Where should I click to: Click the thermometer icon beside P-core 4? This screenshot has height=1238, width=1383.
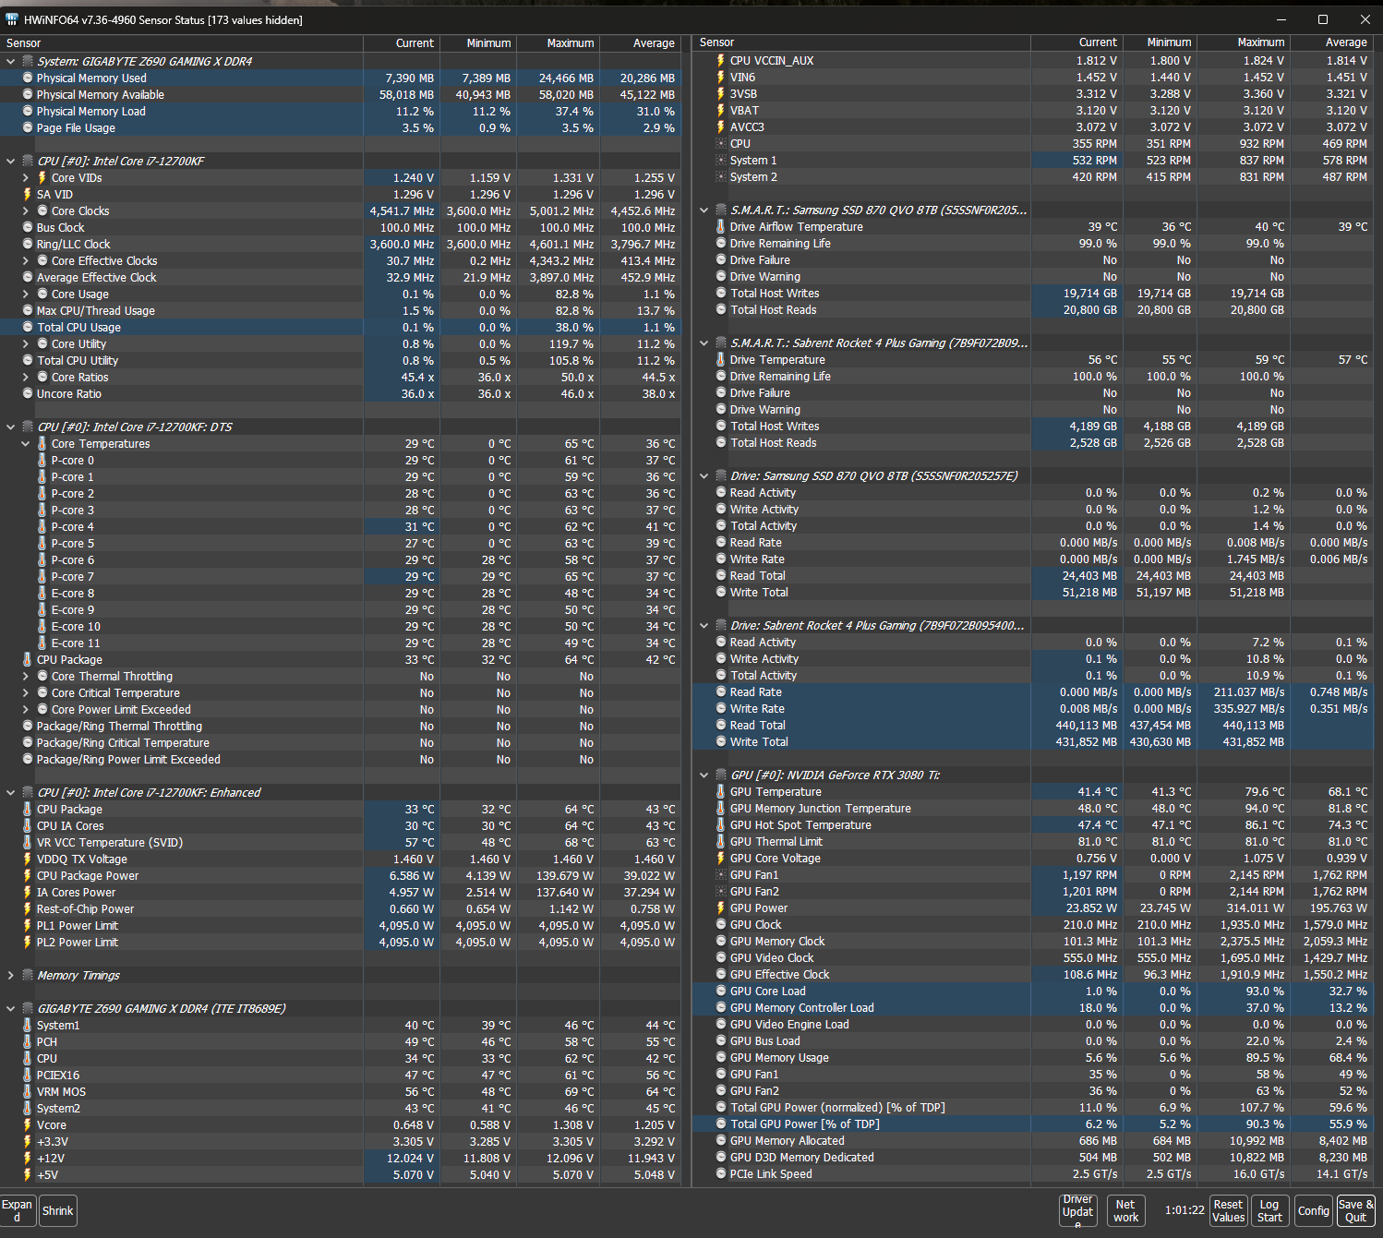[42, 527]
